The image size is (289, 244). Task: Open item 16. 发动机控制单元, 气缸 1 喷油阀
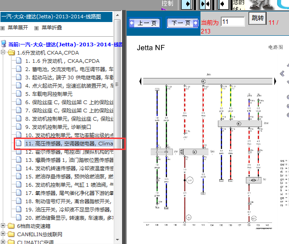(69, 185)
